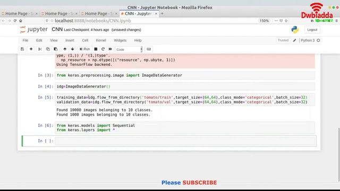Open the command palette keyboard icon
340x191 pixels.
point(149,49)
